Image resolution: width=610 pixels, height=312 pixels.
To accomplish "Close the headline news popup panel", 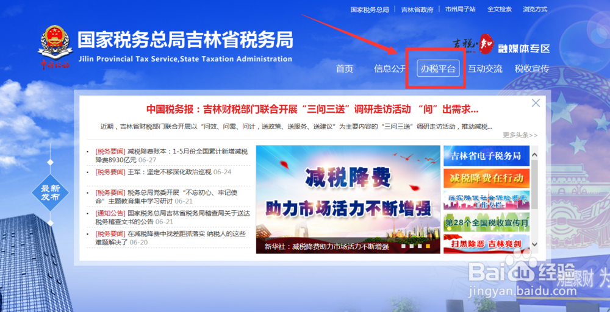I will (x=536, y=103).
